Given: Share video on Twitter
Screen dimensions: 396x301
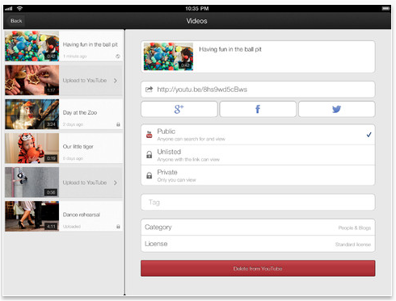Looking at the screenshot, I should click(x=336, y=109).
